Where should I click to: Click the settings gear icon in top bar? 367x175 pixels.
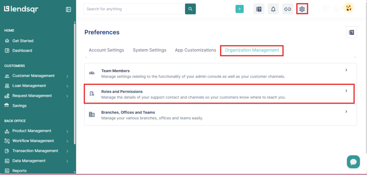(302, 9)
